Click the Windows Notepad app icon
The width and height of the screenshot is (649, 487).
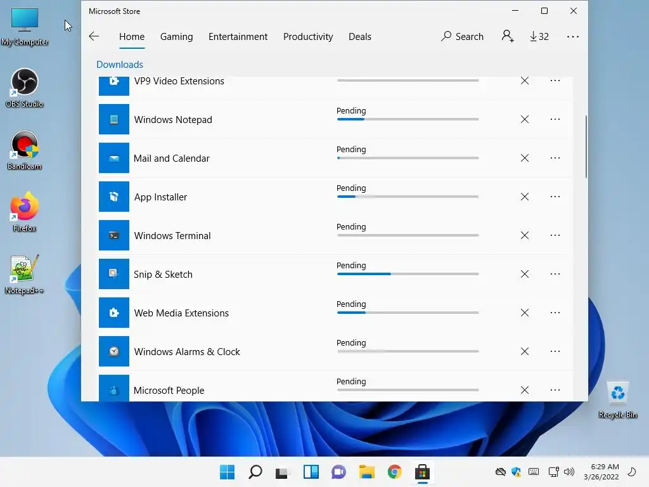114,119
